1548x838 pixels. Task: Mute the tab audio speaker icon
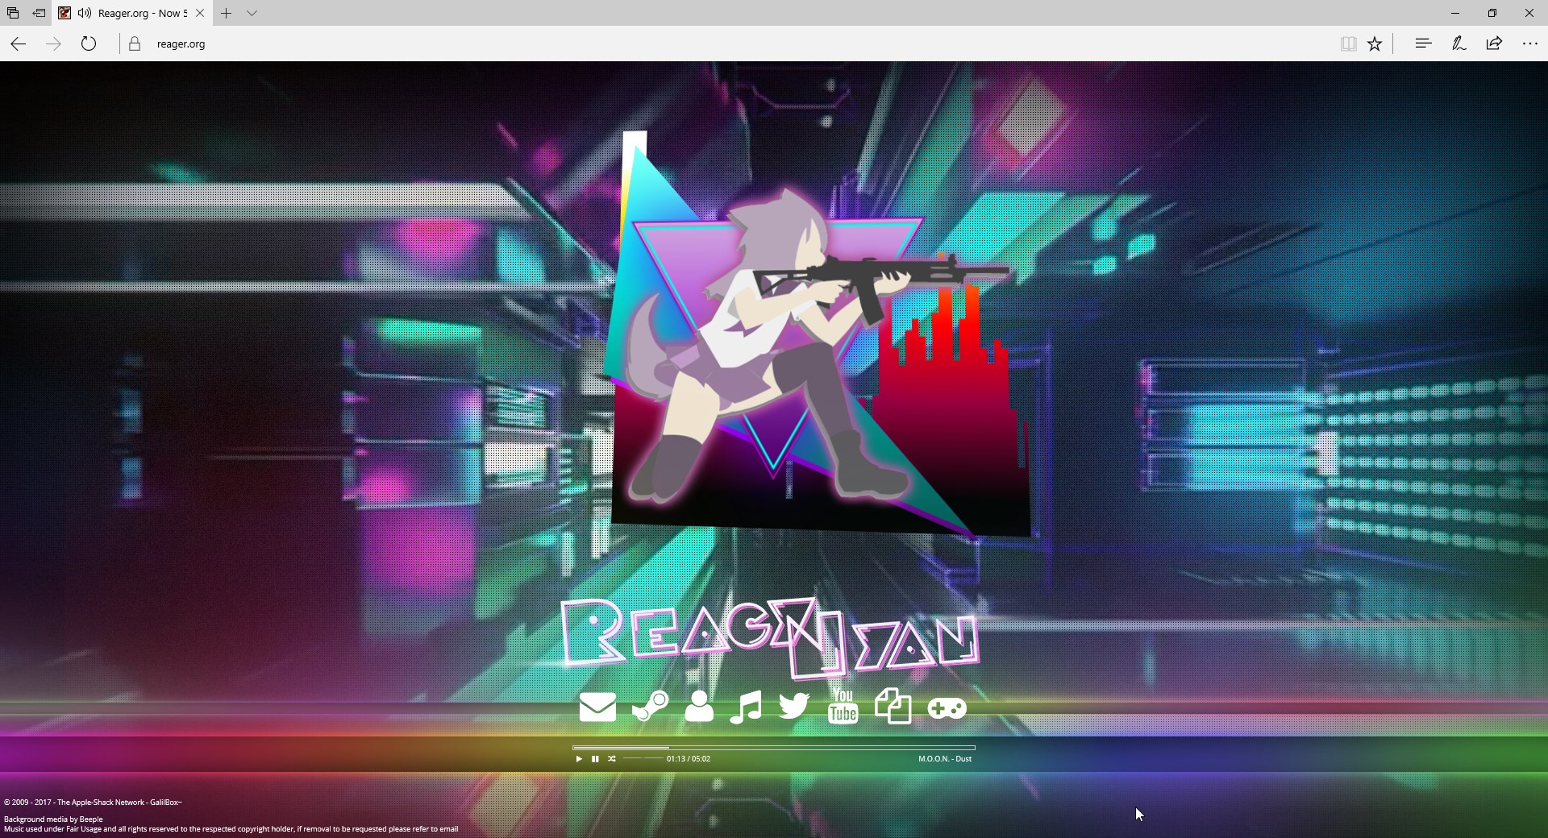pos(85,13)
